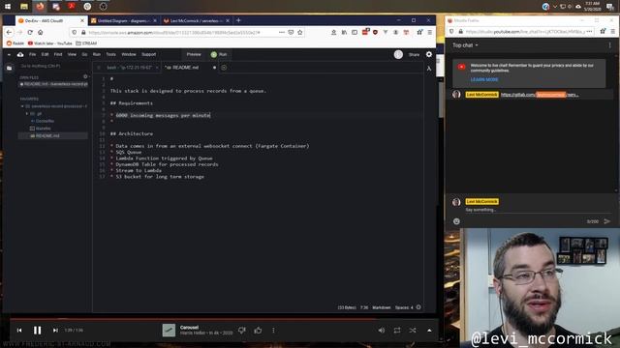Image resolution: width=620 pixels, height=348 pixels.
Task: Switch to the README.md editor tab
Action: [x=184, y=68]
